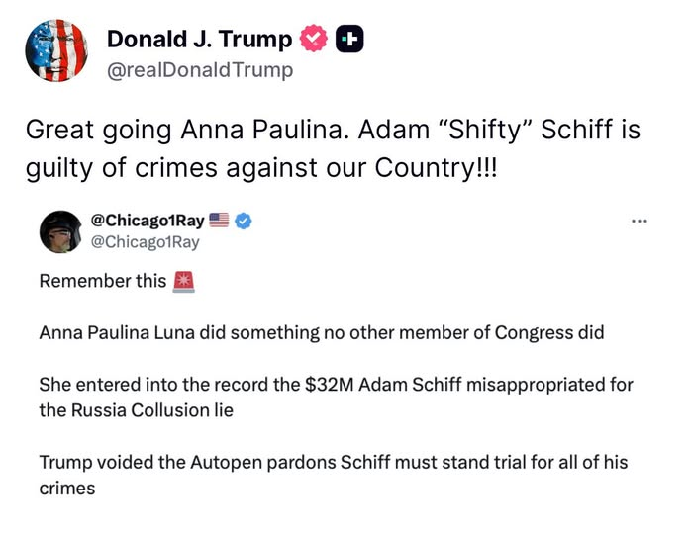Click the blue verified checkmark icon
Viewport: 691px width, 534px height.
click(242, 222)
